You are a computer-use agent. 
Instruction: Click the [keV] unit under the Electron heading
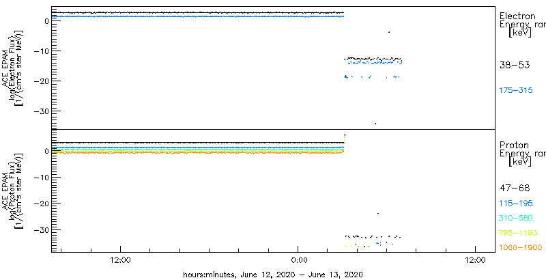[520, 33]
